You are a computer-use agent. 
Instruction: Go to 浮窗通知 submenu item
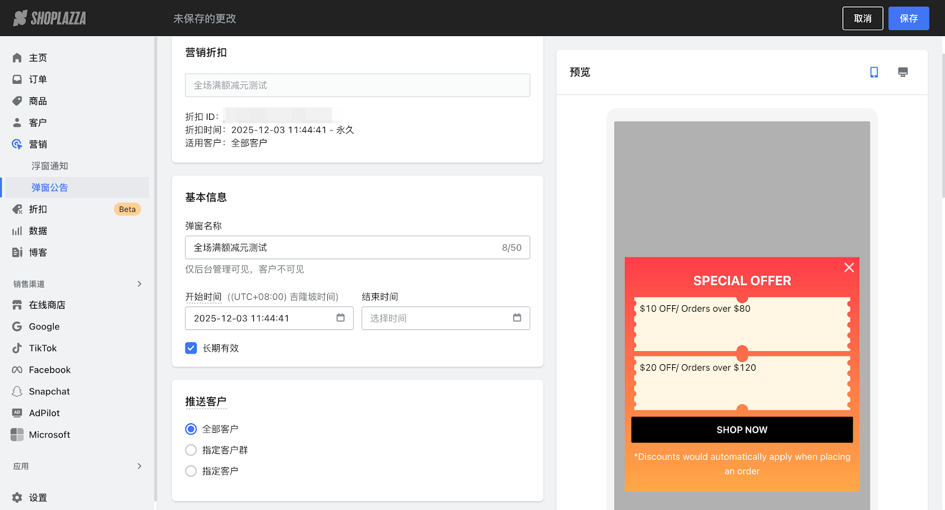50,166
